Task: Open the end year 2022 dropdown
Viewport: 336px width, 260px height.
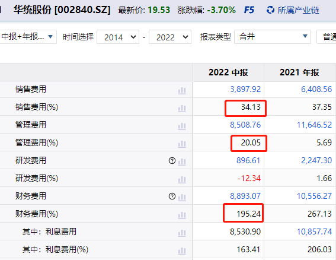Action: [x=170, y=37]
